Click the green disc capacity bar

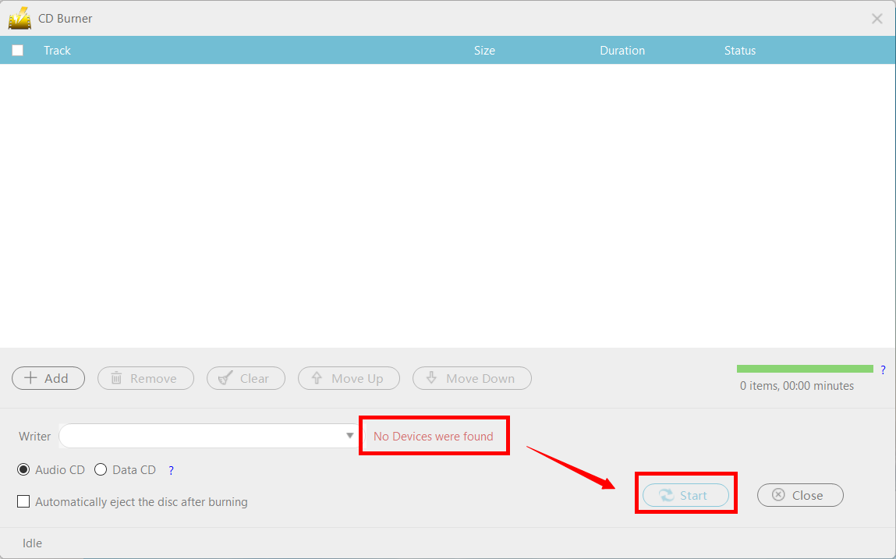[804, 369]
